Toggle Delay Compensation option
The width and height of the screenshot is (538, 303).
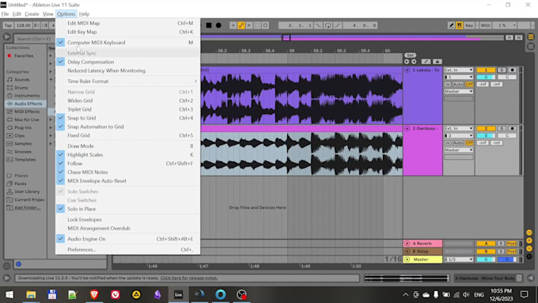[x=127, y=62]
